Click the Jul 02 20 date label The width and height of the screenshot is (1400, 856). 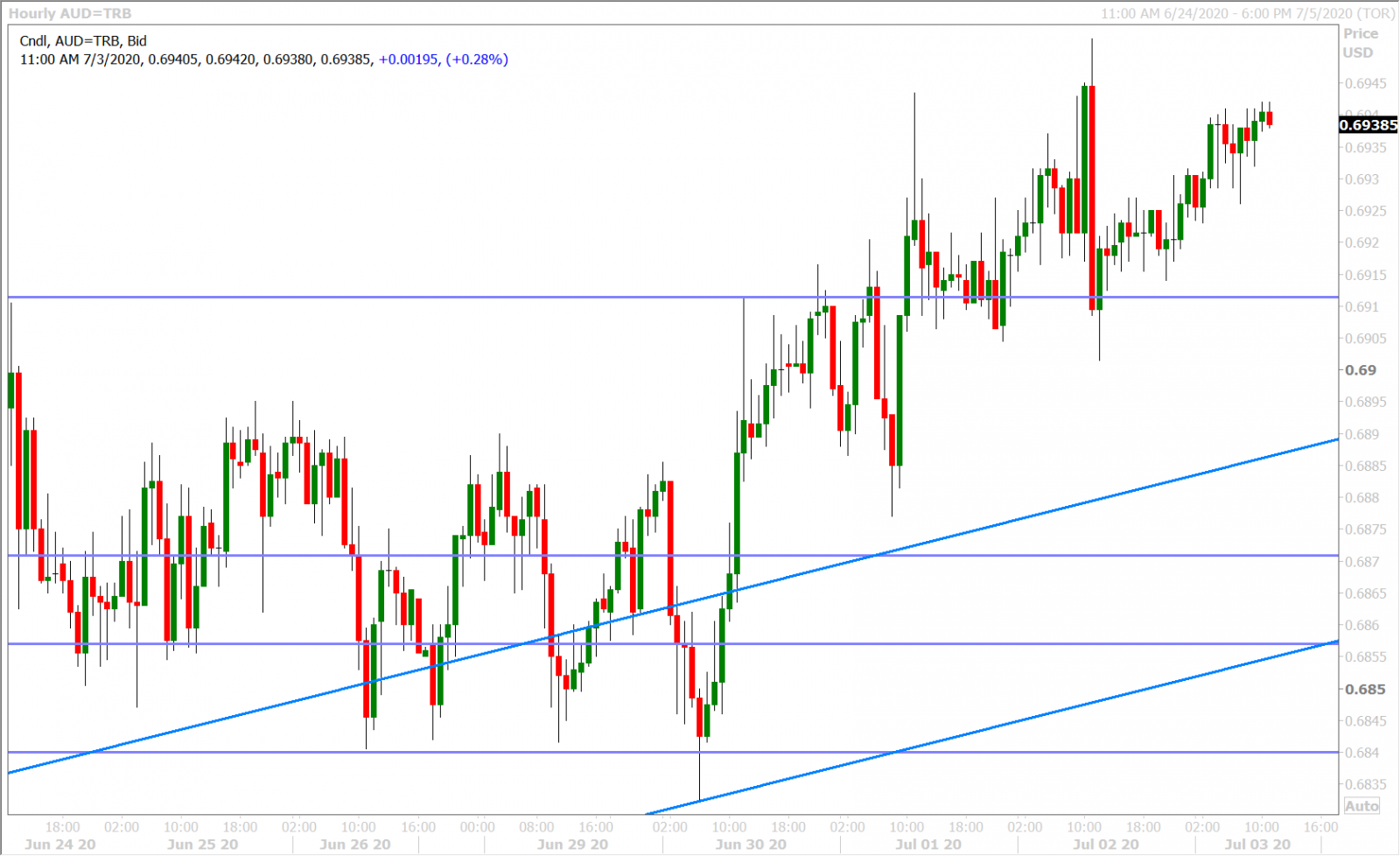pyautogui.click(x=1106, y=845)
